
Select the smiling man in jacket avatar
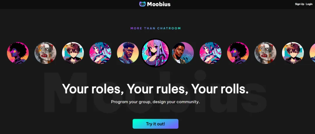(183, 53)
